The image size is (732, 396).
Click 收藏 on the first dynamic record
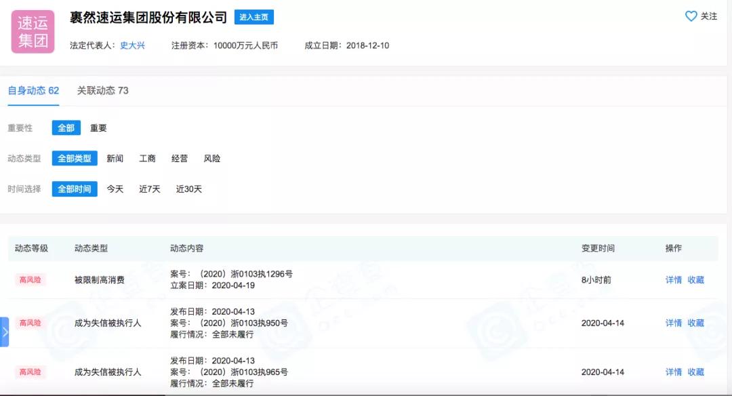pos(695,279)
